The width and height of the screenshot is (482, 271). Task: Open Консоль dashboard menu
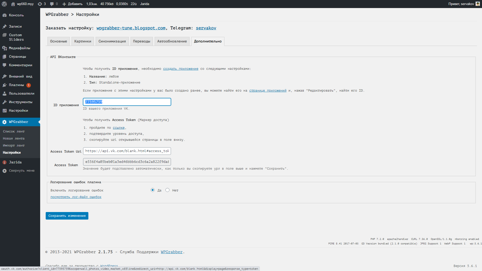(16, 15)
